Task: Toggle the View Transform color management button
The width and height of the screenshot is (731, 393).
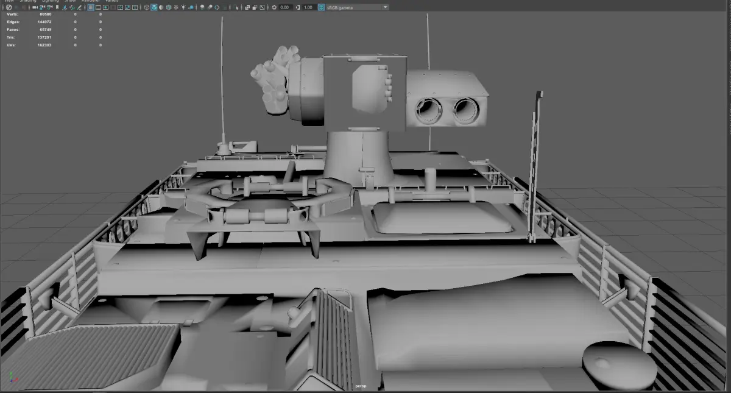Action: tap(321, 7)
